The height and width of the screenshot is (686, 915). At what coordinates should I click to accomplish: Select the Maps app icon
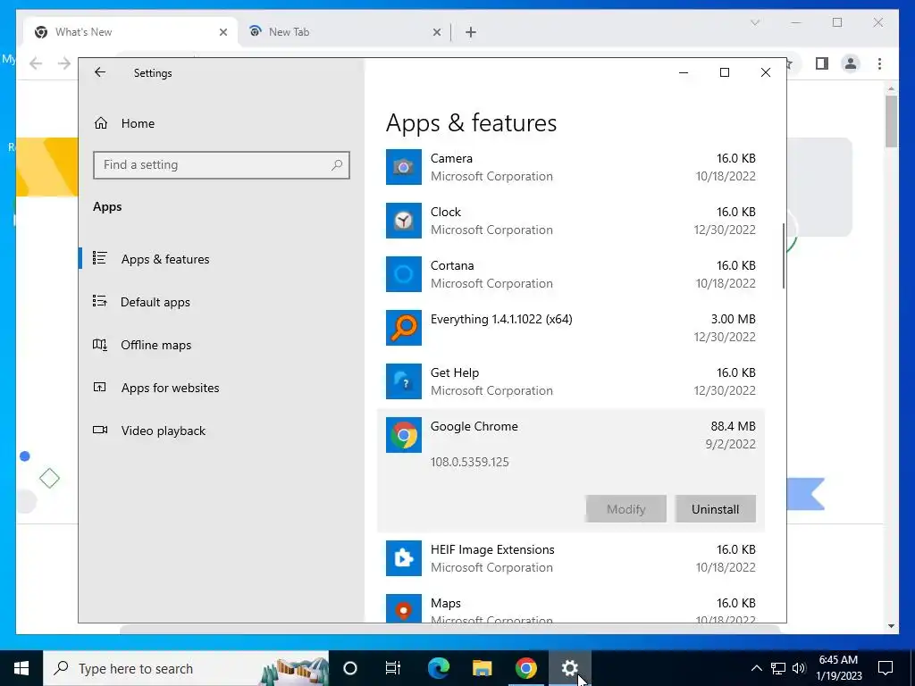[404, 608]
